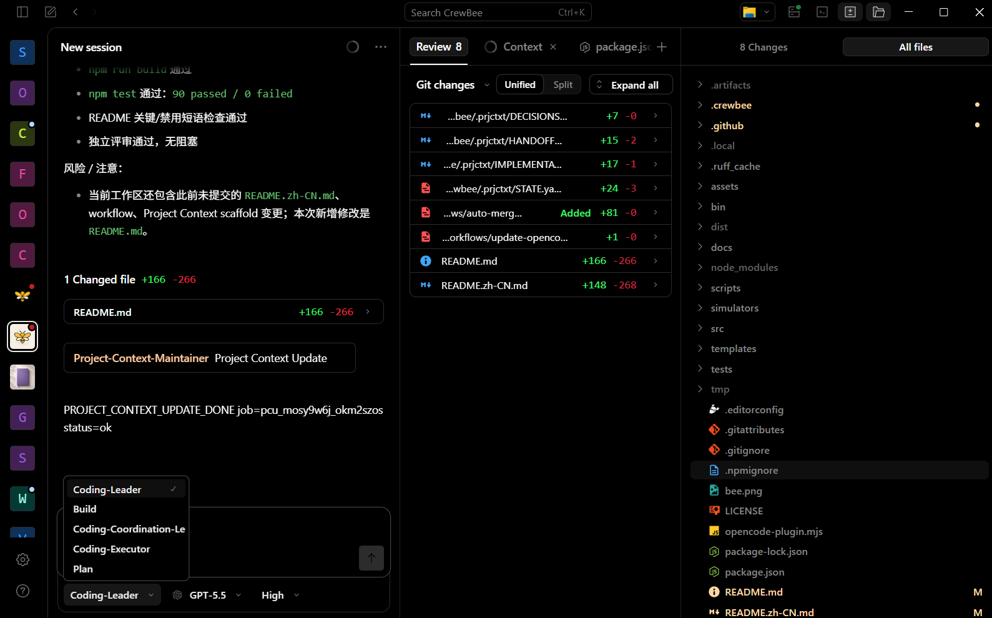
Task: Choose Plan from the agent menu
Action: (126, 569)
